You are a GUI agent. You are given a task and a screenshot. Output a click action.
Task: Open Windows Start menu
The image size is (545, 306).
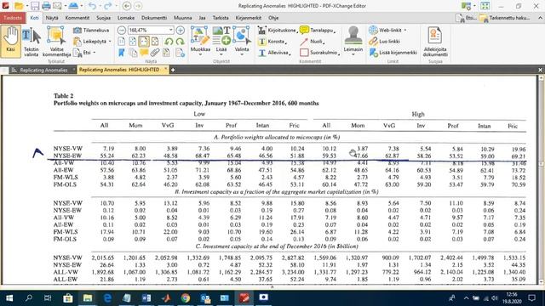(9, 298)
